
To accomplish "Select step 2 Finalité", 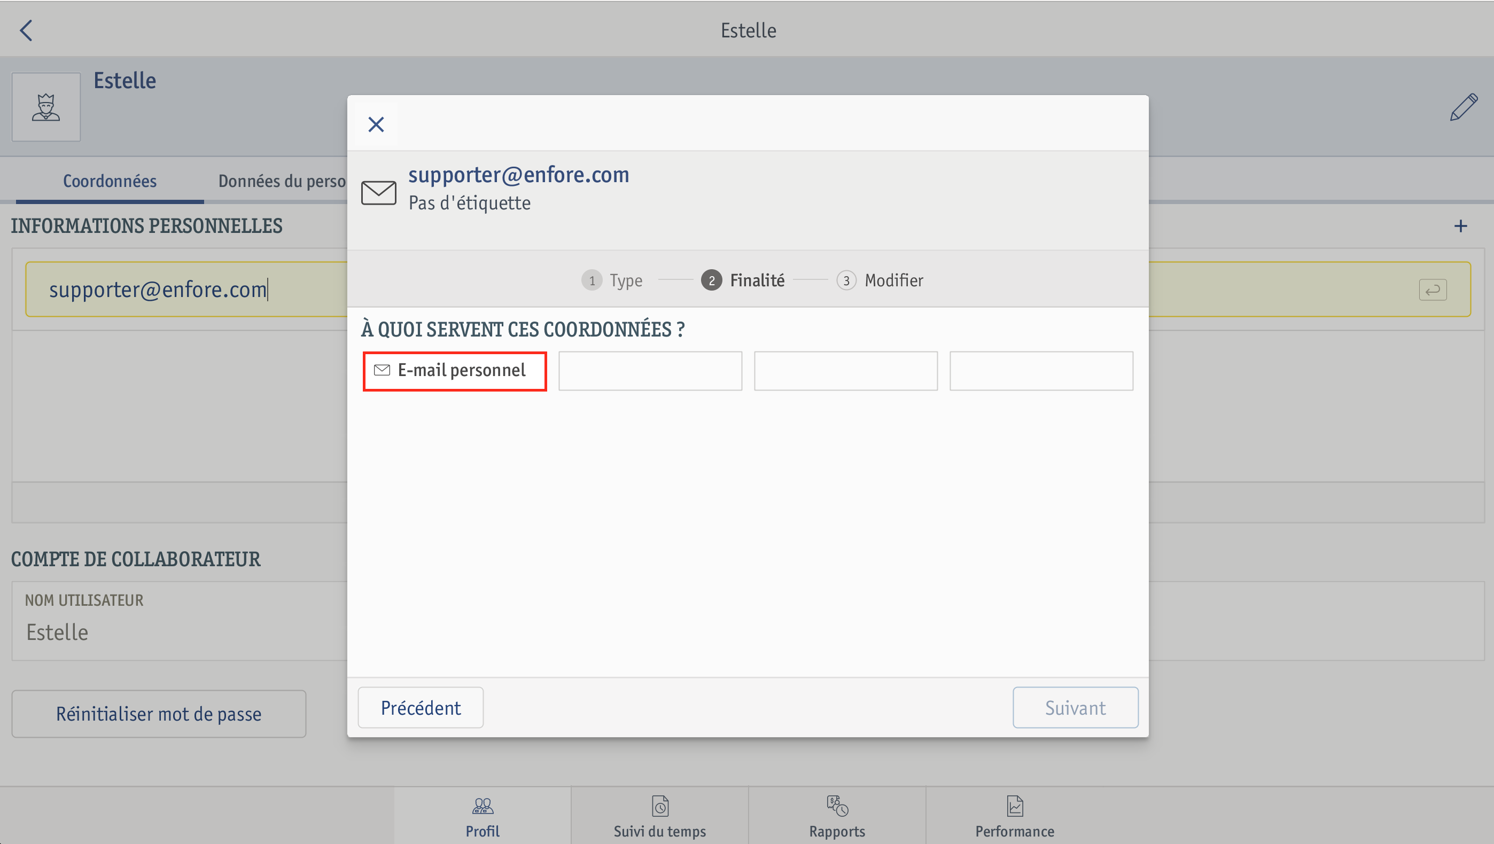I will coord(742,280).
